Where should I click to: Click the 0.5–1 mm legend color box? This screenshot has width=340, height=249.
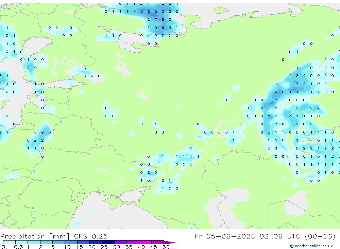(22, 242)
